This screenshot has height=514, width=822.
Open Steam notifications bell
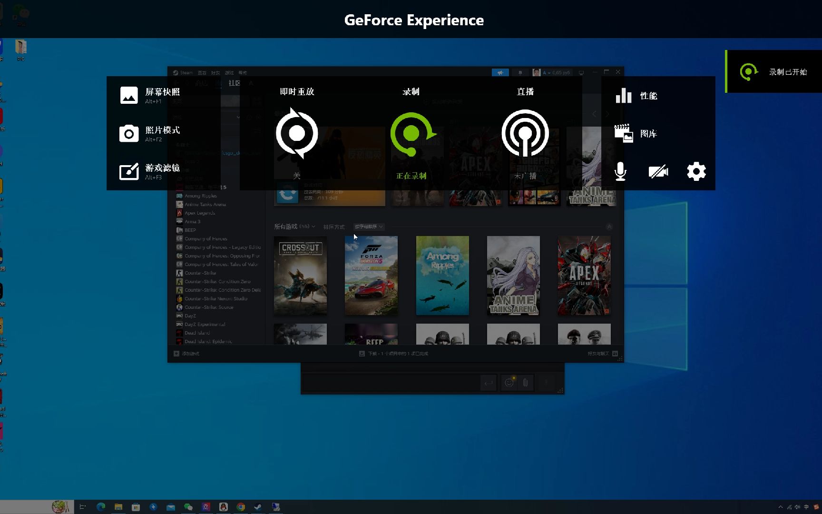point(520,72)
